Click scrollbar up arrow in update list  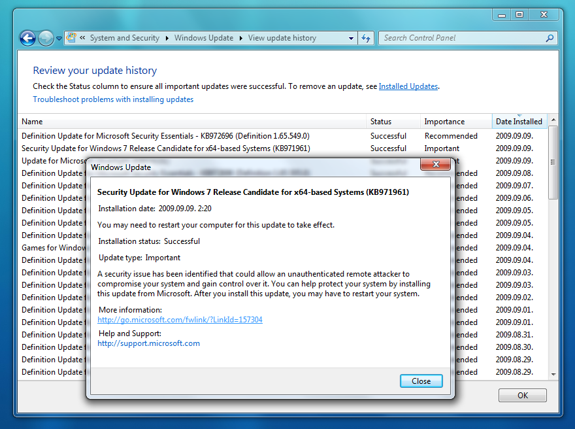[x=553, y=120]
